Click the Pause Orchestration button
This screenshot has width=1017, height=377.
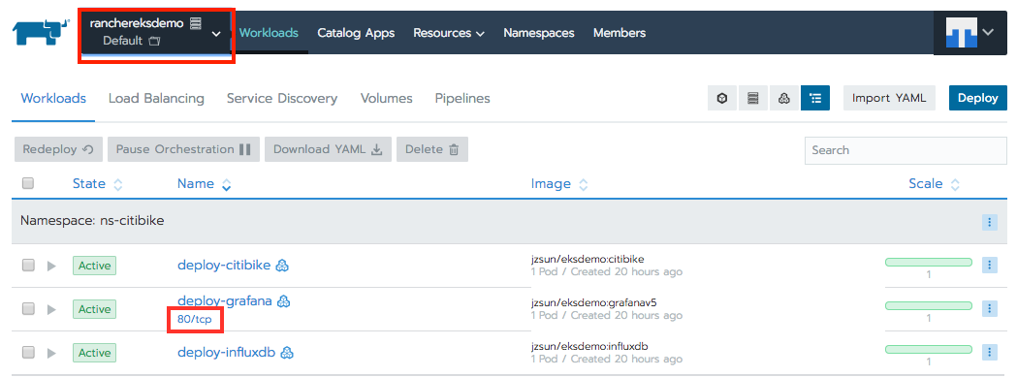(x=183, y=149)
